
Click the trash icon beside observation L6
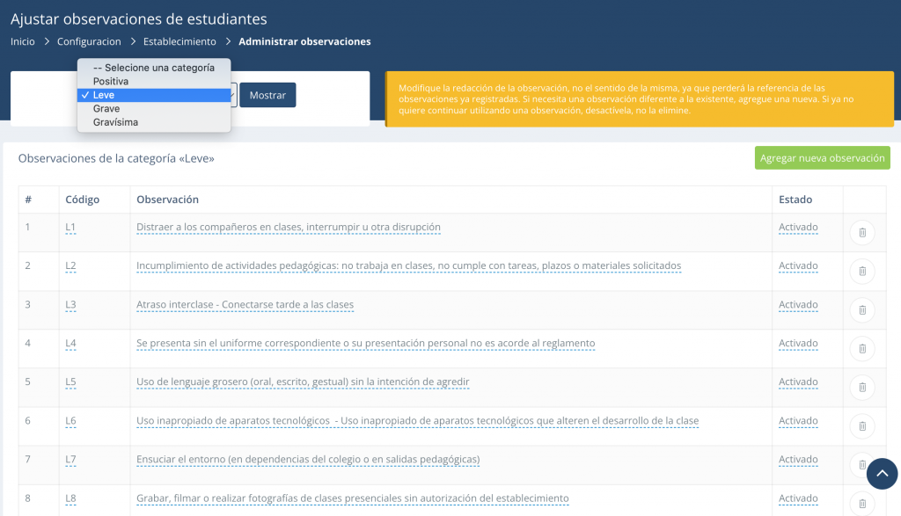pos(862,426)
